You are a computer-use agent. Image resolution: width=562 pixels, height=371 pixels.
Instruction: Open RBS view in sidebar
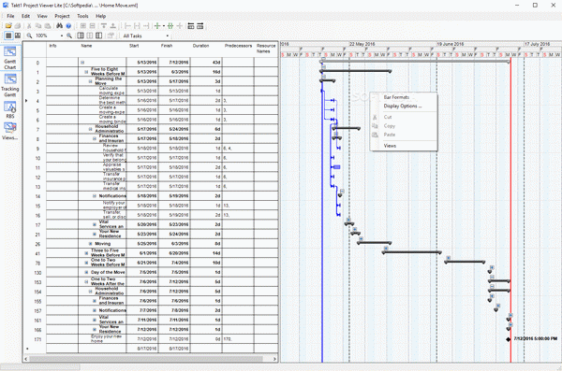10,110
